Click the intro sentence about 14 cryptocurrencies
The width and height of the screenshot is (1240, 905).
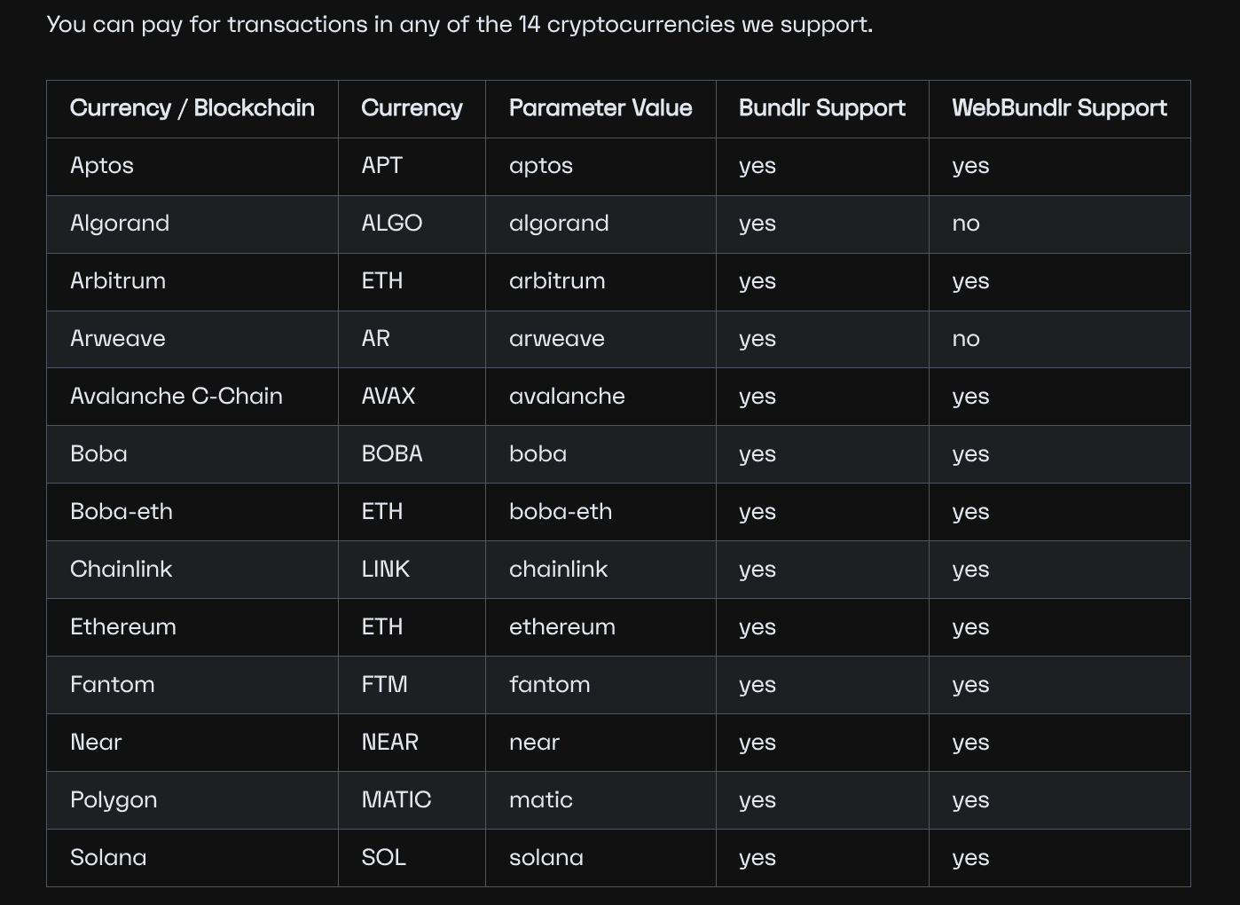click(x=459, y=24)
